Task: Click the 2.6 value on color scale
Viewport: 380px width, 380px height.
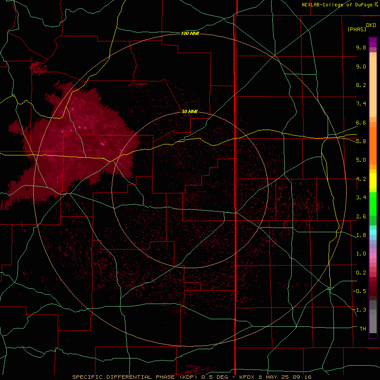Action: (x=361, y=217)
